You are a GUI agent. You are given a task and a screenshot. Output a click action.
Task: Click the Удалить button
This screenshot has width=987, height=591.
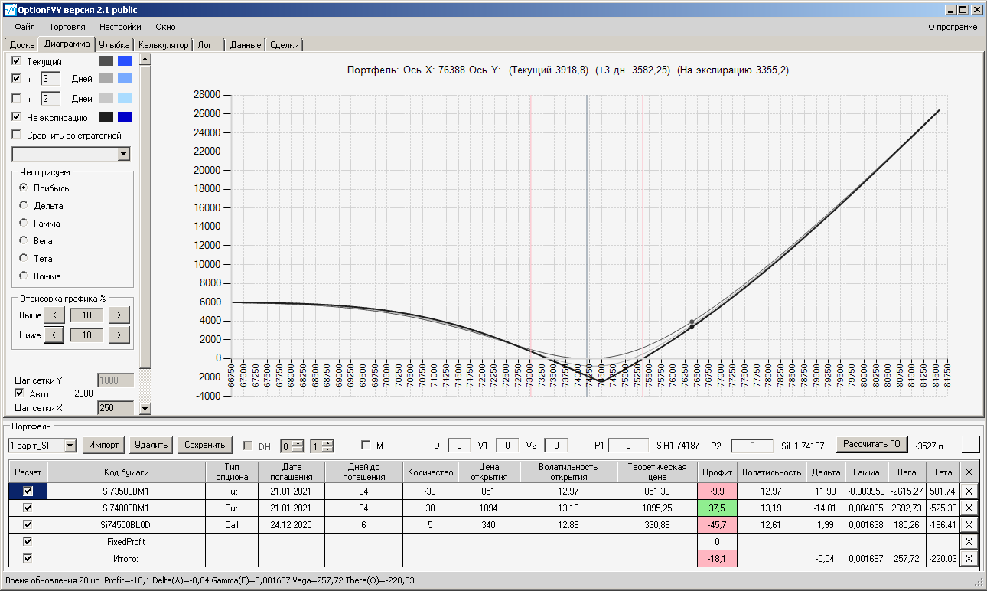coord(150,445)
